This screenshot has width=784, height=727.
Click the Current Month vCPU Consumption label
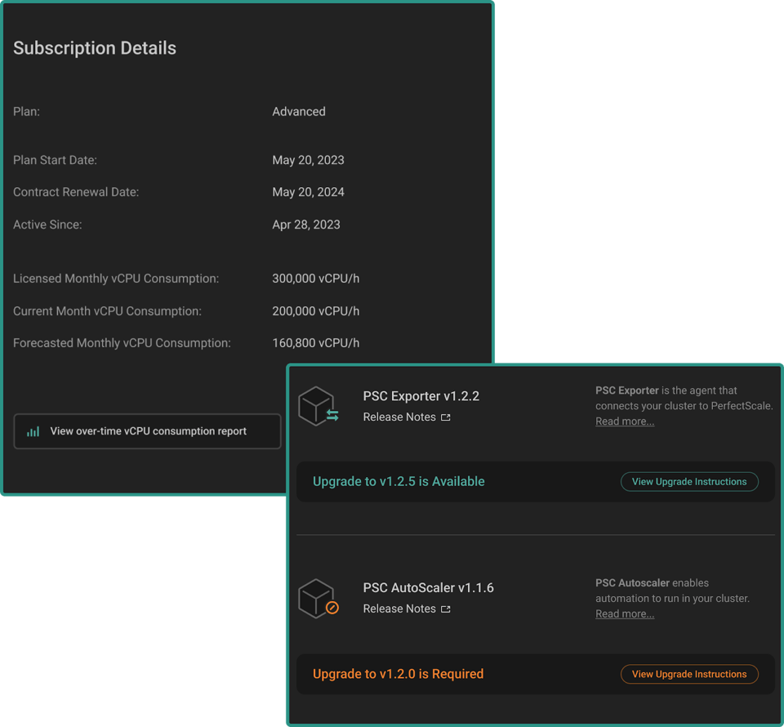coord(108,311)
